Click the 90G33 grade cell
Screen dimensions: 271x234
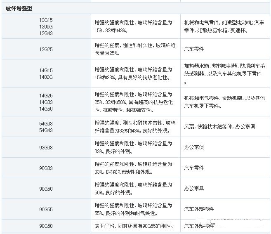click(x=46, y=168)
